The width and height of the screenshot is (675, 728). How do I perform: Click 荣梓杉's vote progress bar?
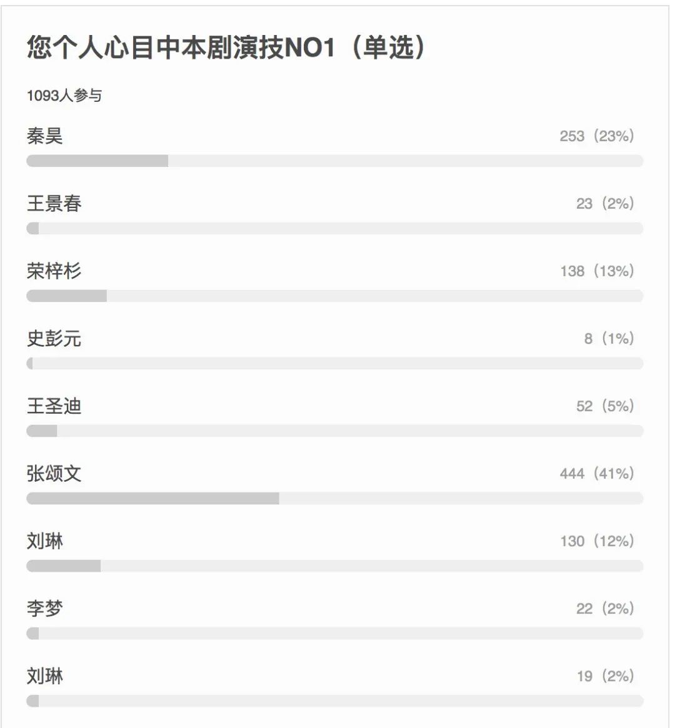point(334,296)
